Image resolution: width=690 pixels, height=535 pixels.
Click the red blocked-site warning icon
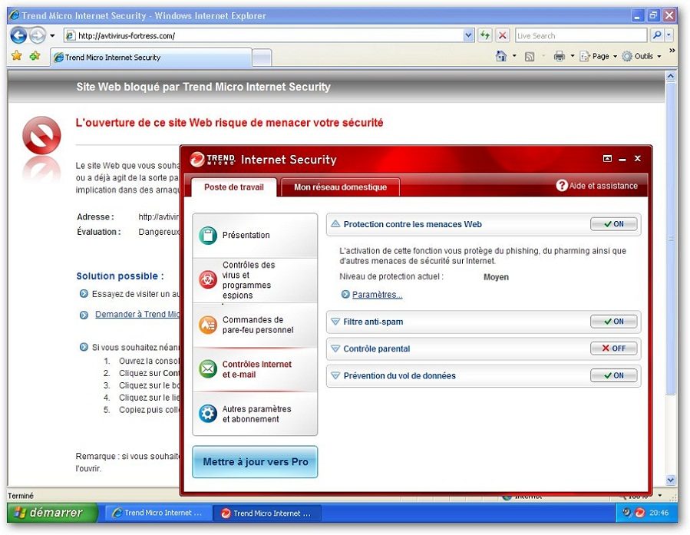(x=41, y=136)
